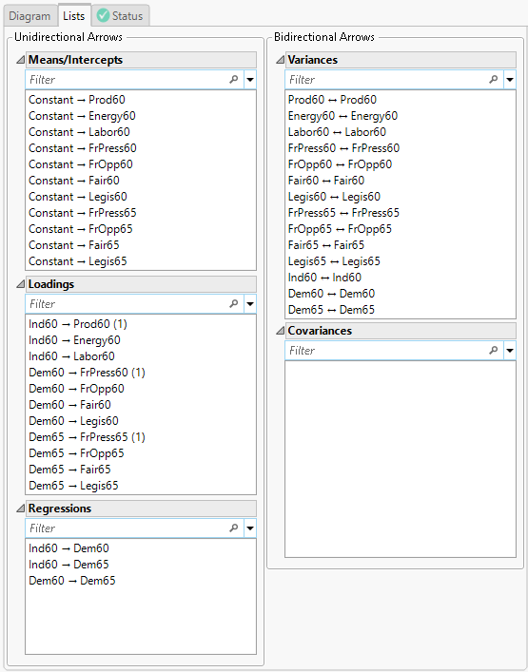Click the search icon in Variances filter
Viewport: 528px width, 672px height.
pos(493,79)
